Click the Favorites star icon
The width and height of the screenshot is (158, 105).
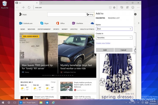tap(114, 7)
